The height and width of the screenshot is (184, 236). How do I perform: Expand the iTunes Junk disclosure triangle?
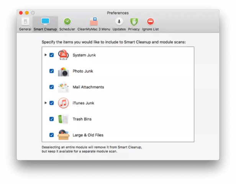click(46, 103)
